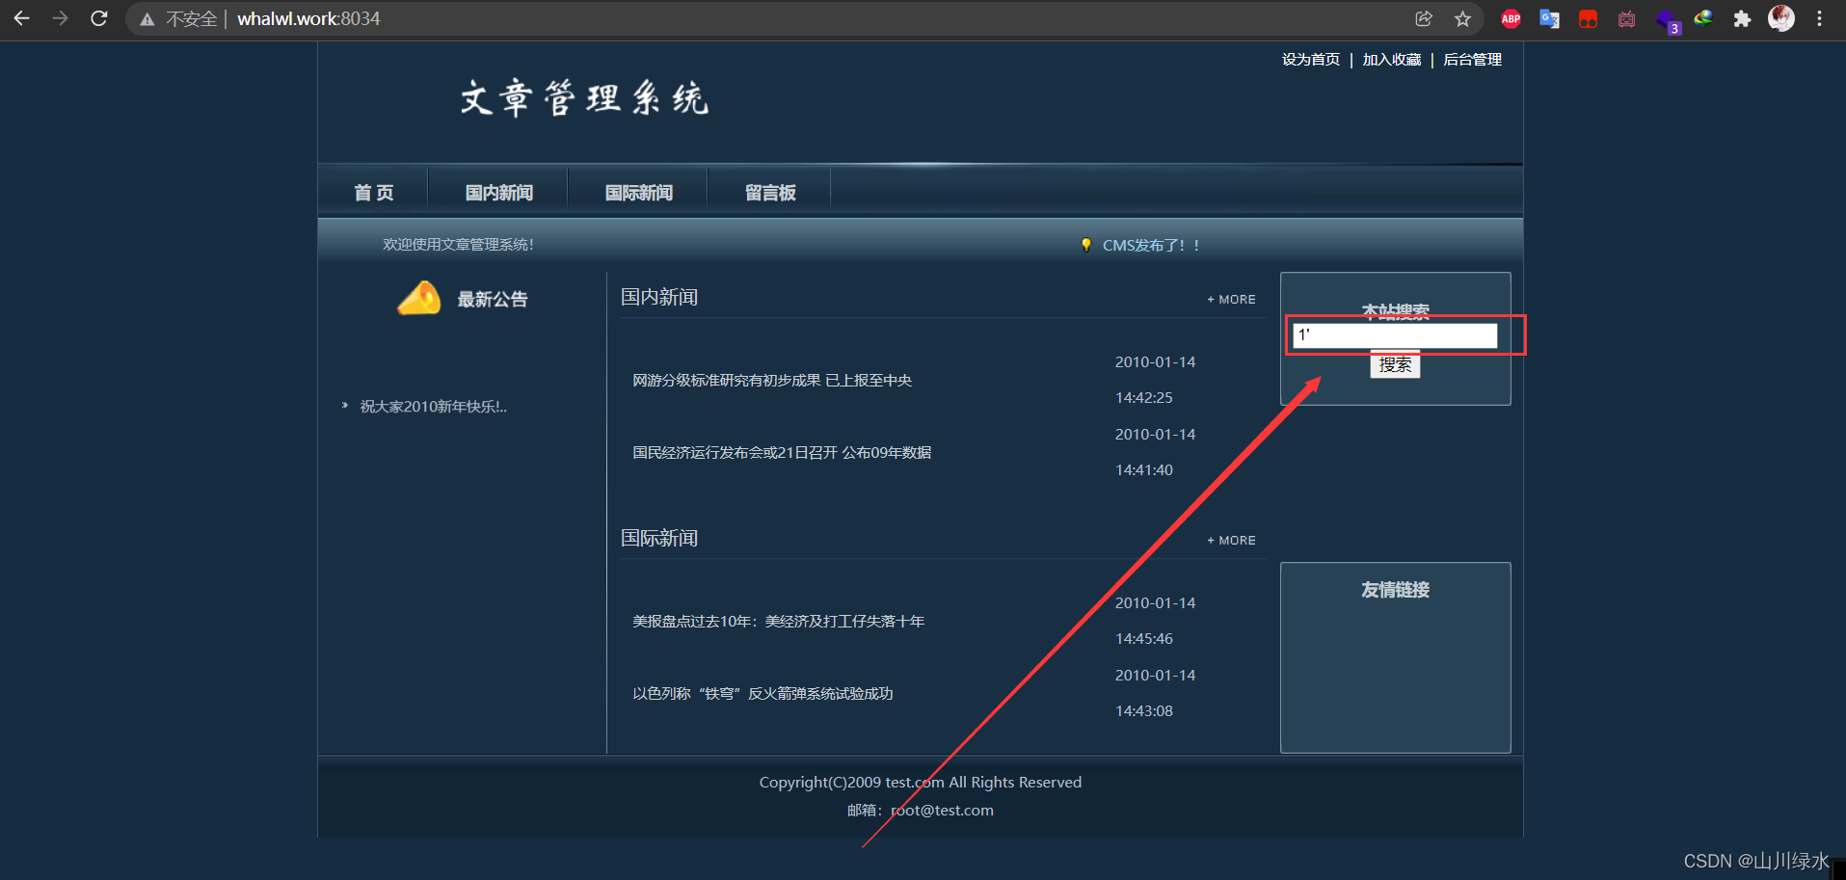Image resolution: width=1846 pixels, height=880 pixels.
Task: Click the 欢迎使用文章管理系统 welcome text
Action: (x=458, y=245)
